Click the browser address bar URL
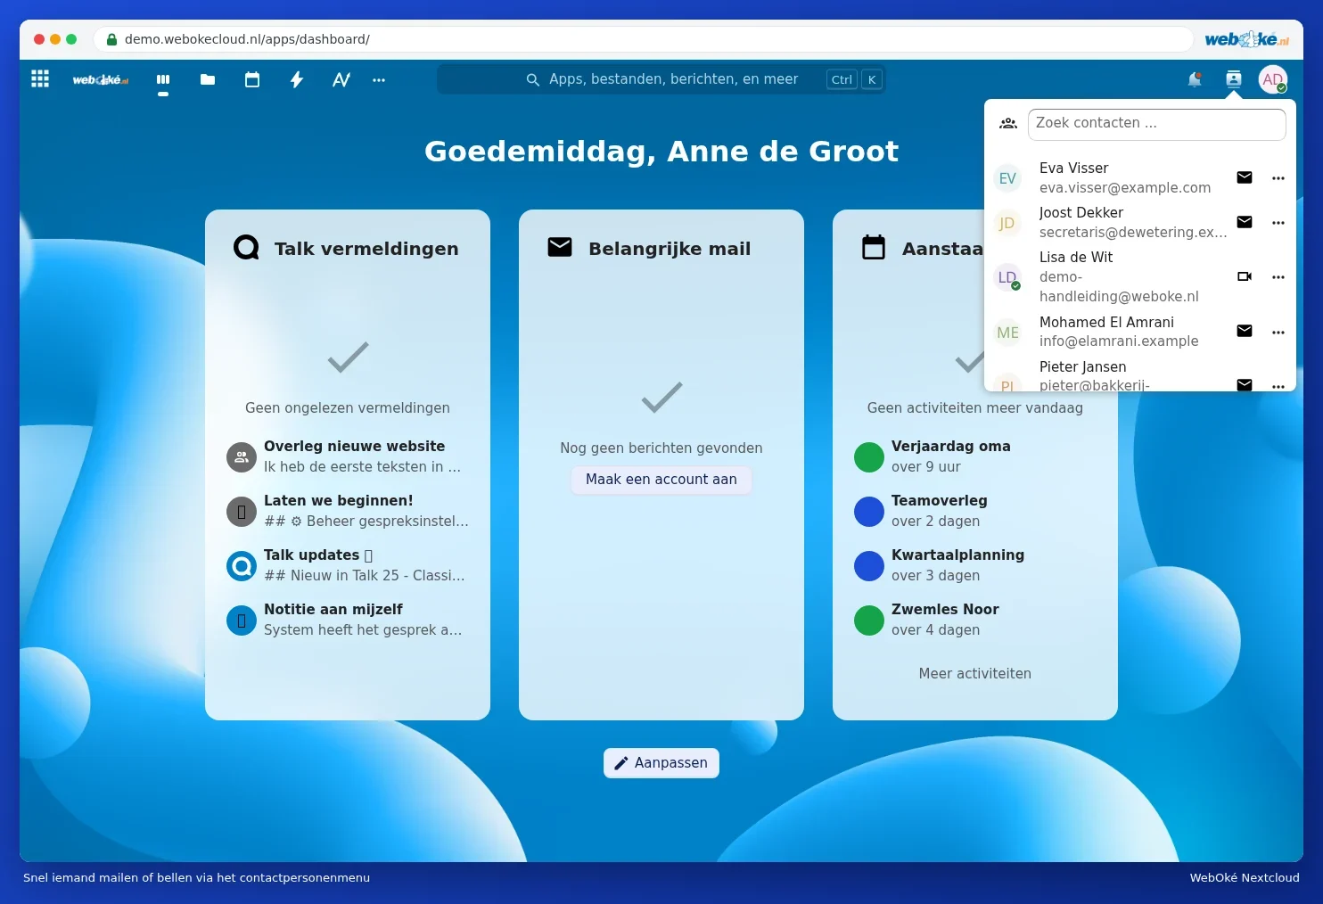Viewport: 1323px width, 904px height. 247,39
